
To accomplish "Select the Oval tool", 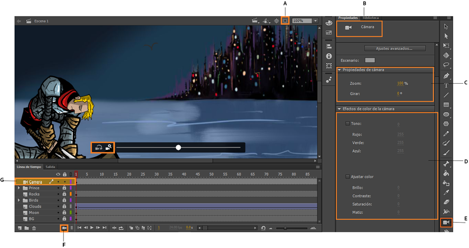I will point(446,114).
